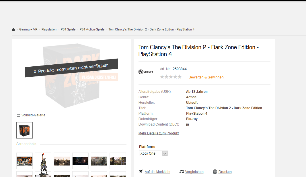Open the first screenshot thumbnail
The width and height of the screenshot is (306, 177).
click(x=24, y=161)
